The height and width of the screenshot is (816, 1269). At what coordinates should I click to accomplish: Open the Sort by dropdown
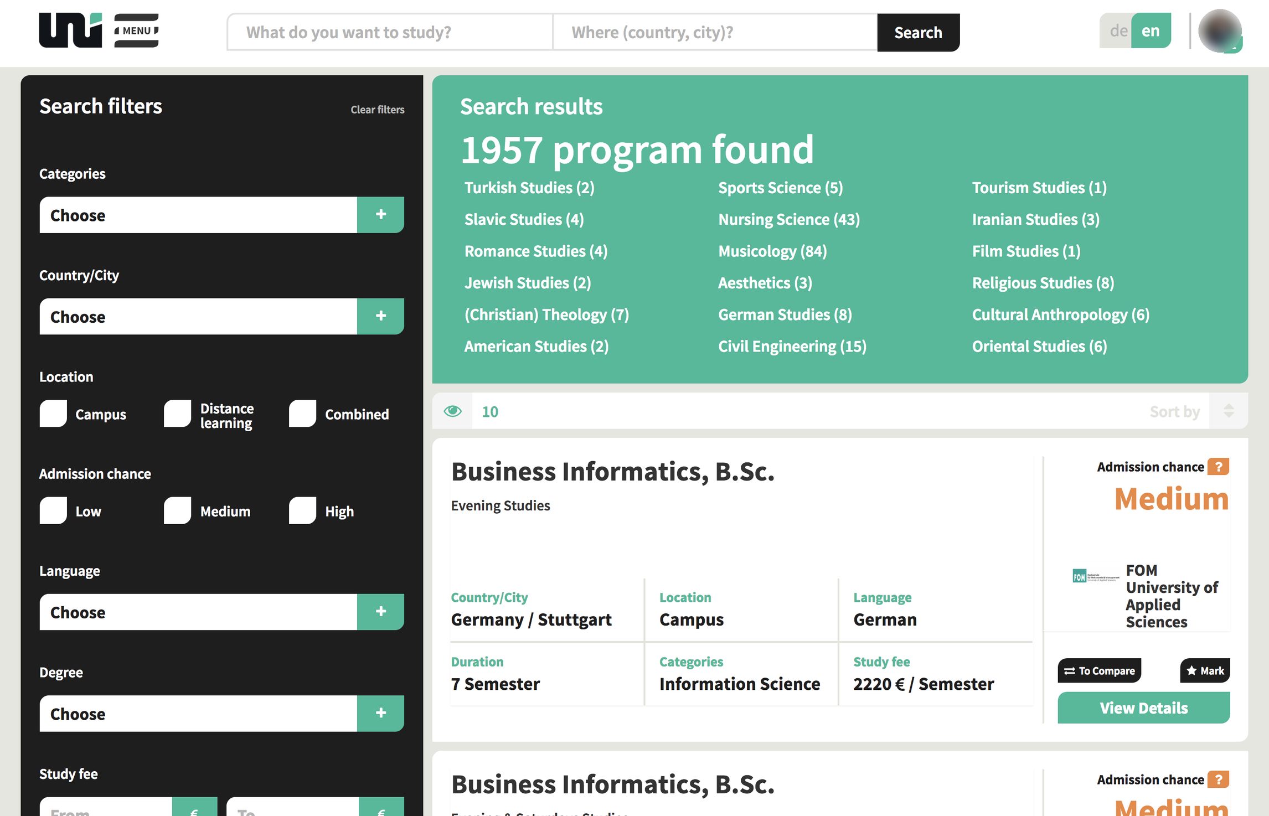1174,411
